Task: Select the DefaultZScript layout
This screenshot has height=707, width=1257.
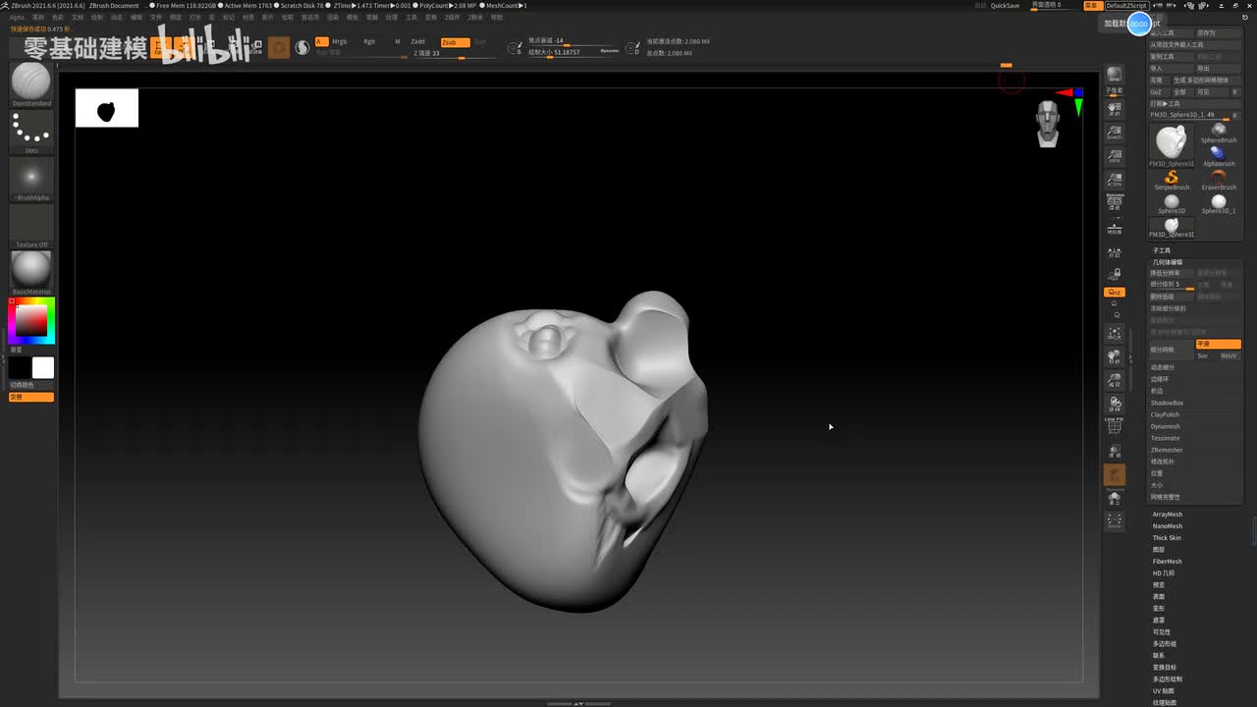Action: 1126,6
